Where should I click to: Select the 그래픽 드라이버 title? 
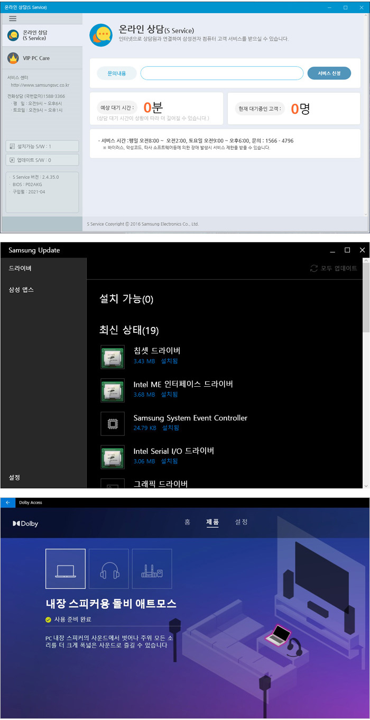click(x=161, y=484)
